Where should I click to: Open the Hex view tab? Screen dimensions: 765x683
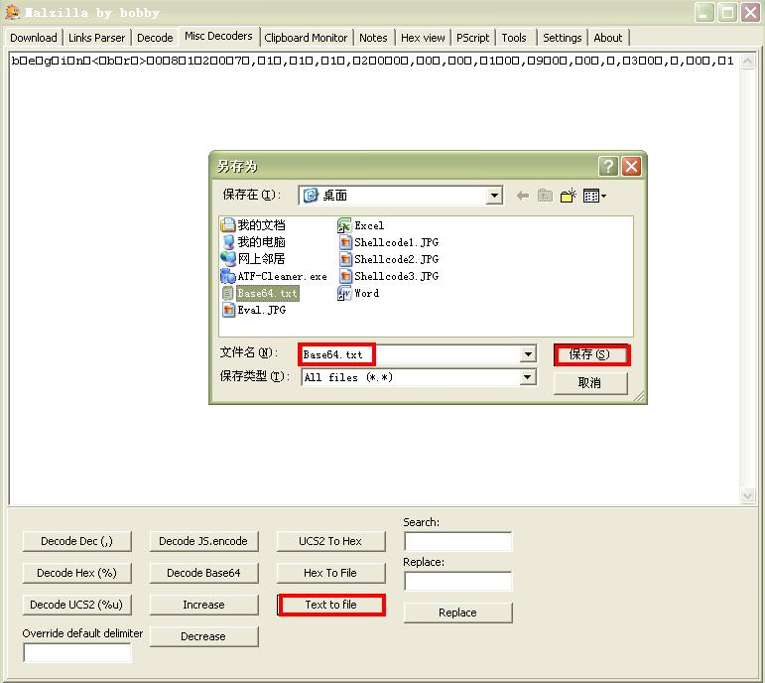click(x=423, y=38)
